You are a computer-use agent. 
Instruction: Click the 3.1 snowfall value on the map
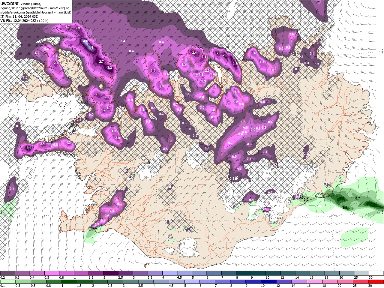[235, 63]
